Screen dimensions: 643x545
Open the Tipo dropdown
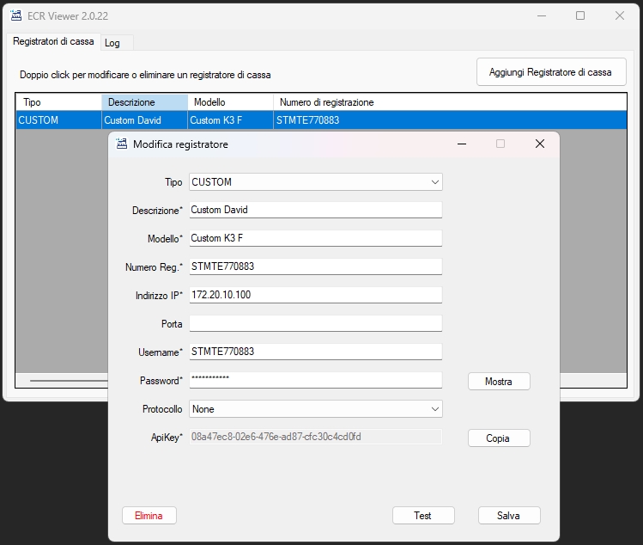(435, 182)
